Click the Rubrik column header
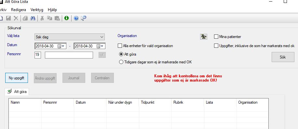Screen dimensions: 298x129 tap(188, 102)
